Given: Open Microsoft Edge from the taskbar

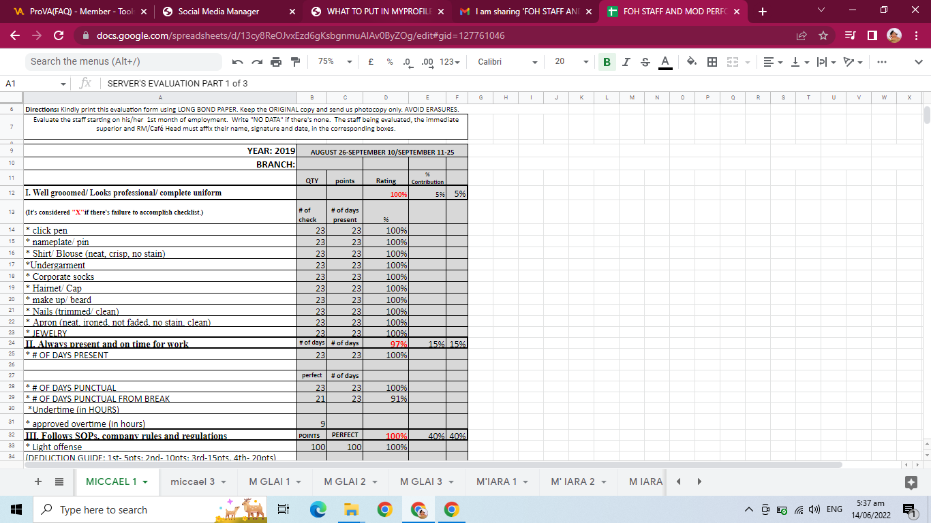Looking at the screenshot, I should point(318,509).
